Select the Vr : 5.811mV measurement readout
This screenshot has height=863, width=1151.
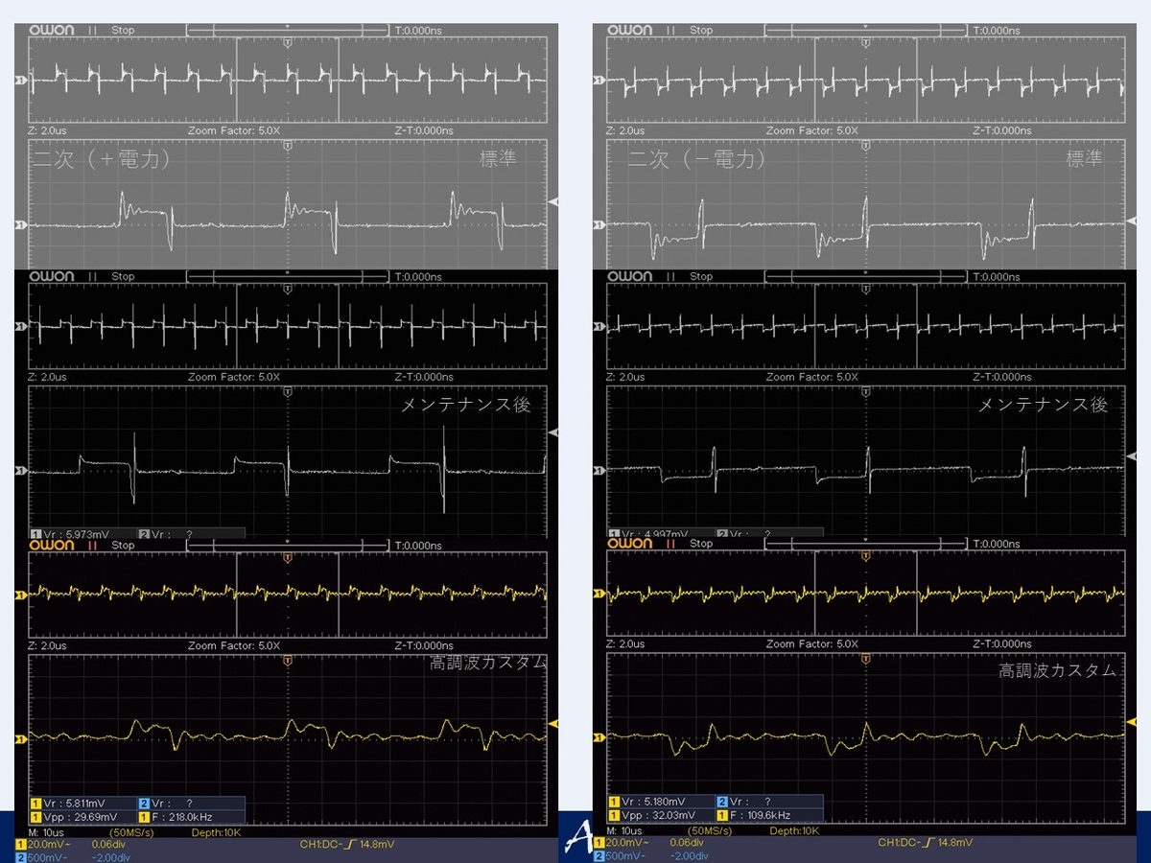point(75,803)
